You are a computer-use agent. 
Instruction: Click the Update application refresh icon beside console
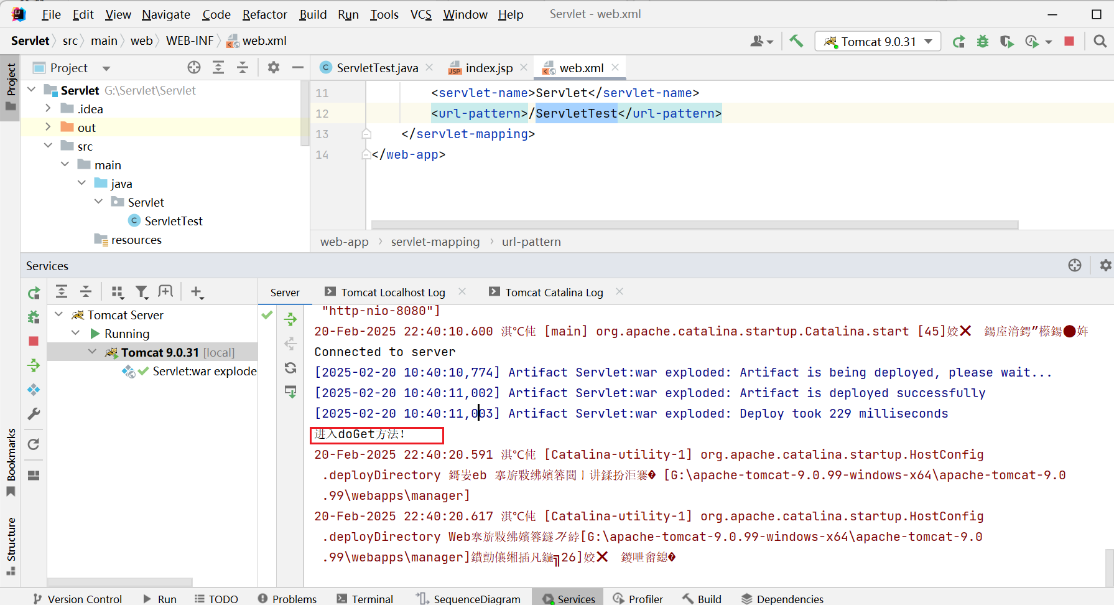point(290,368)
